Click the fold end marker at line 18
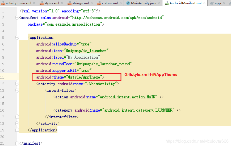Viewport: 231px width, 146px height. (x=17, y=123)
